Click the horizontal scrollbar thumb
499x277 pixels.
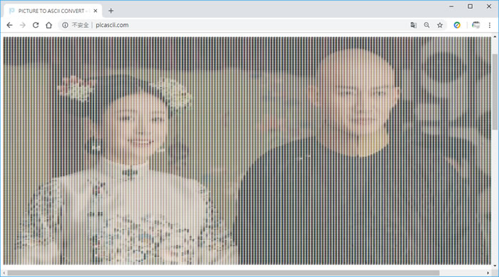click(223, 273)
